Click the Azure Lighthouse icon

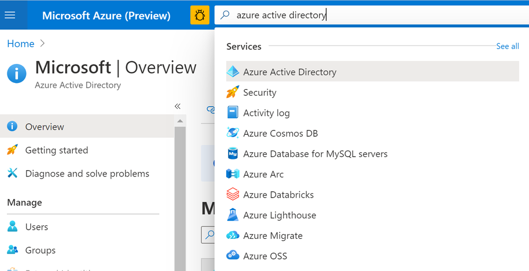tap(232, 216)
